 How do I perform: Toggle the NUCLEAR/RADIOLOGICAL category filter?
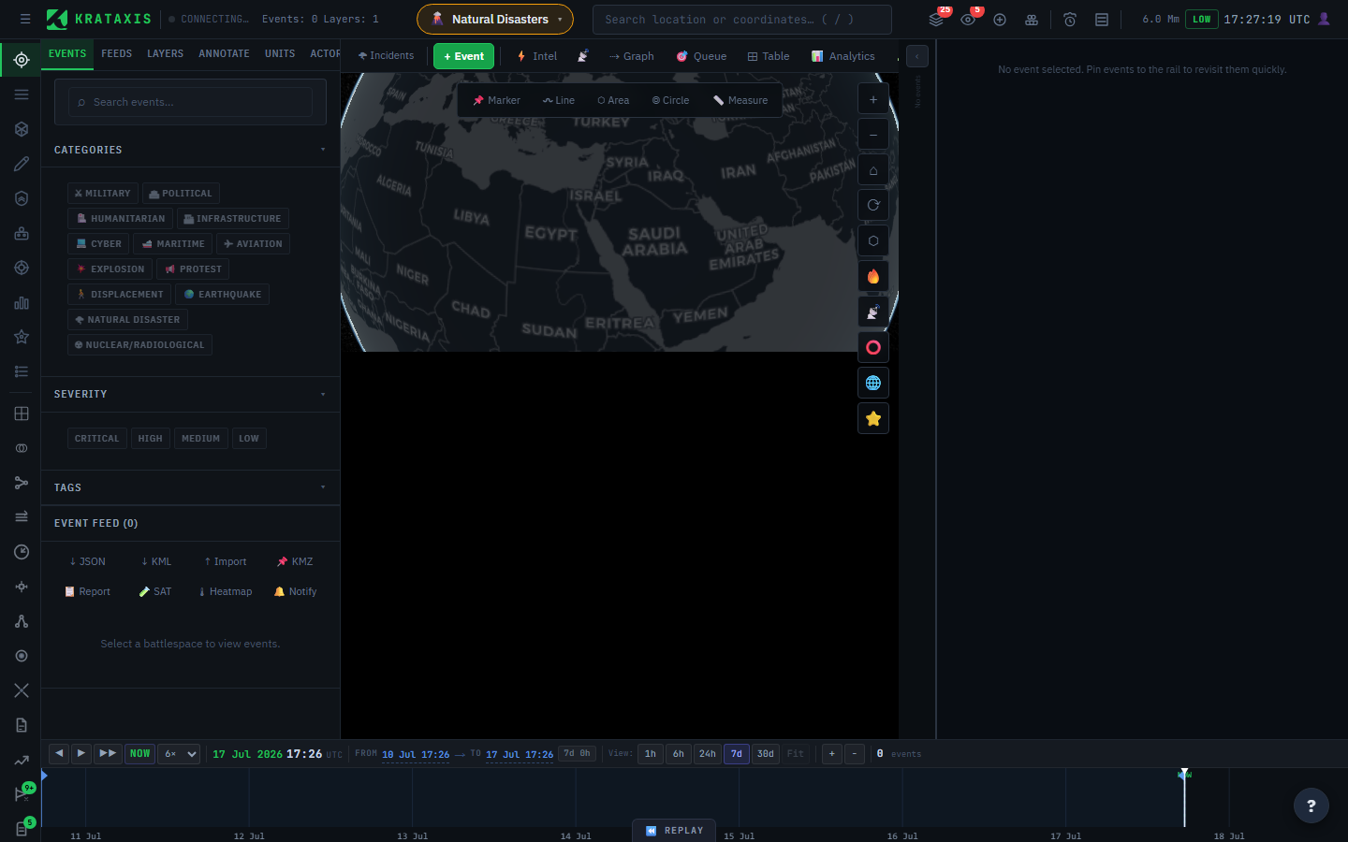click(x=139, y=344)
